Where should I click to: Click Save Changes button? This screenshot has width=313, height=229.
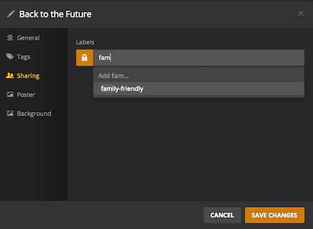275,215
